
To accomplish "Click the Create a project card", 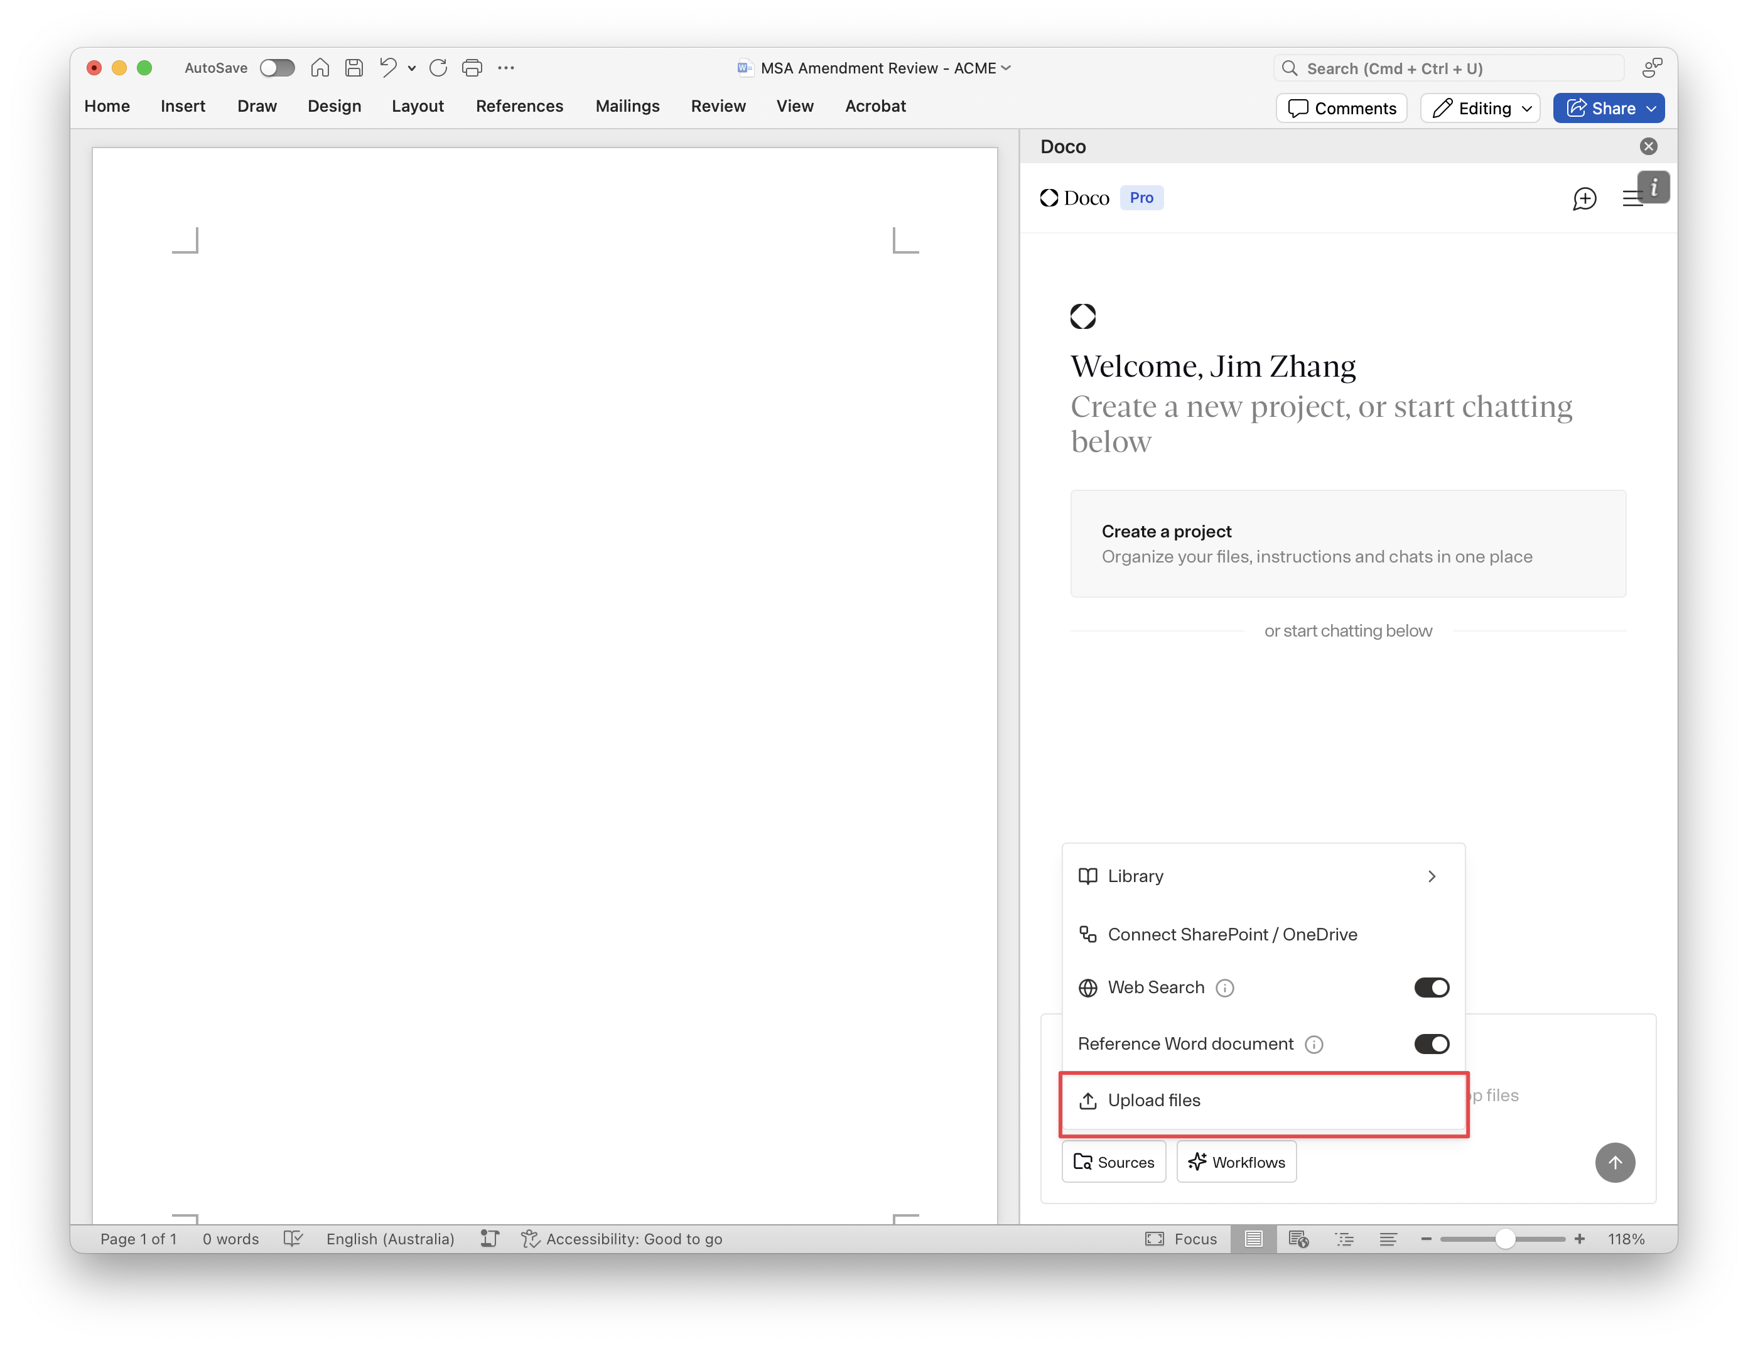I will click(x=1347, y=544).
